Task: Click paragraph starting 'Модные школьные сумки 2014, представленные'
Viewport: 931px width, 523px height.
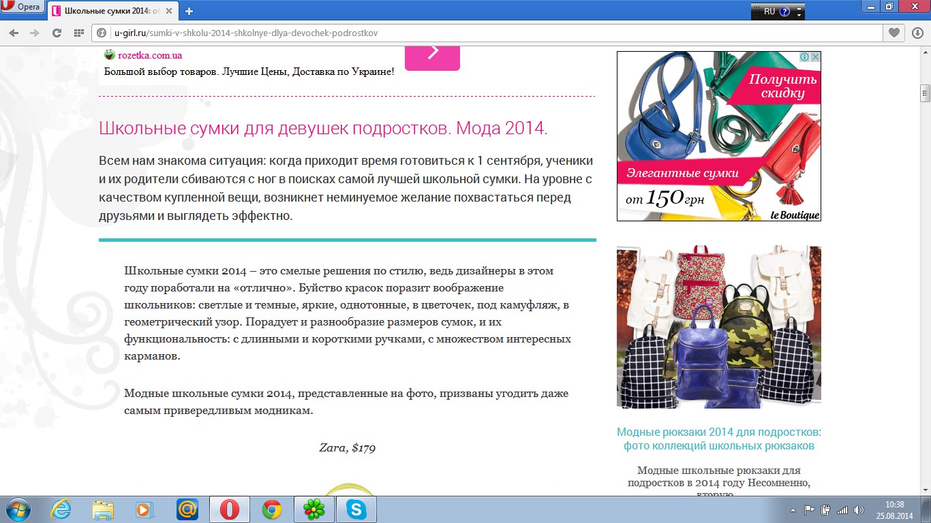Action: [x=346, y=402]
